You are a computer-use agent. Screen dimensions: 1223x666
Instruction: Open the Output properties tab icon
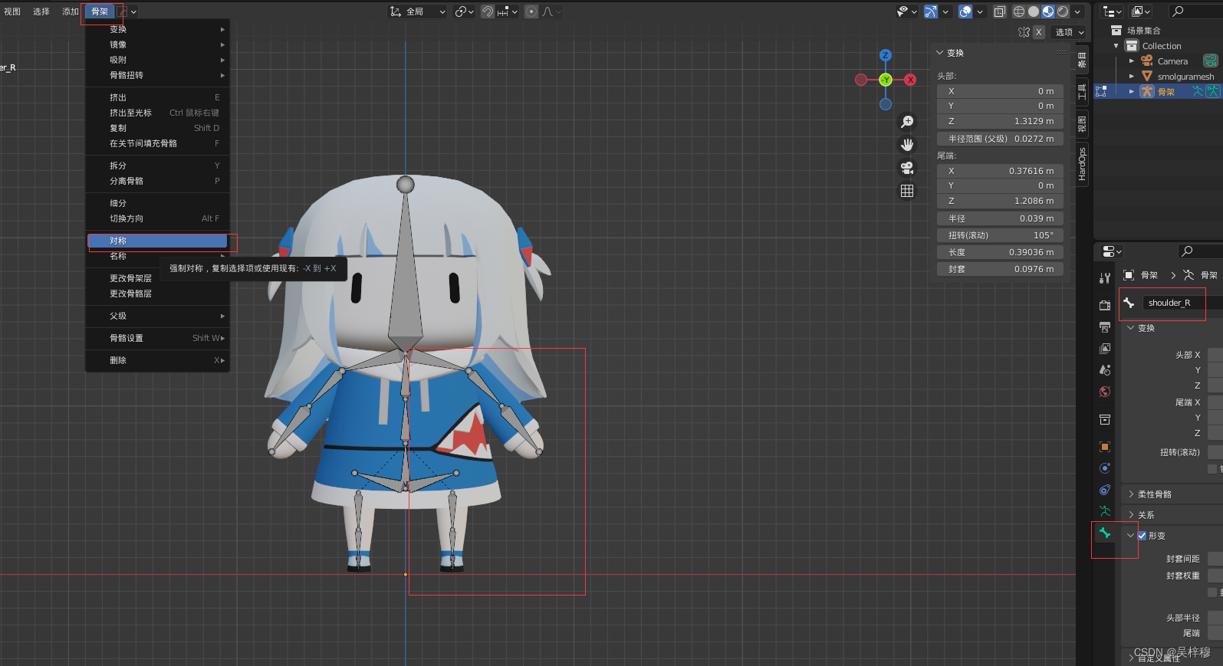1105,327
